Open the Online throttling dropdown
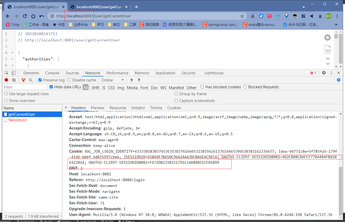345x222 pixels. click(113, 80)
